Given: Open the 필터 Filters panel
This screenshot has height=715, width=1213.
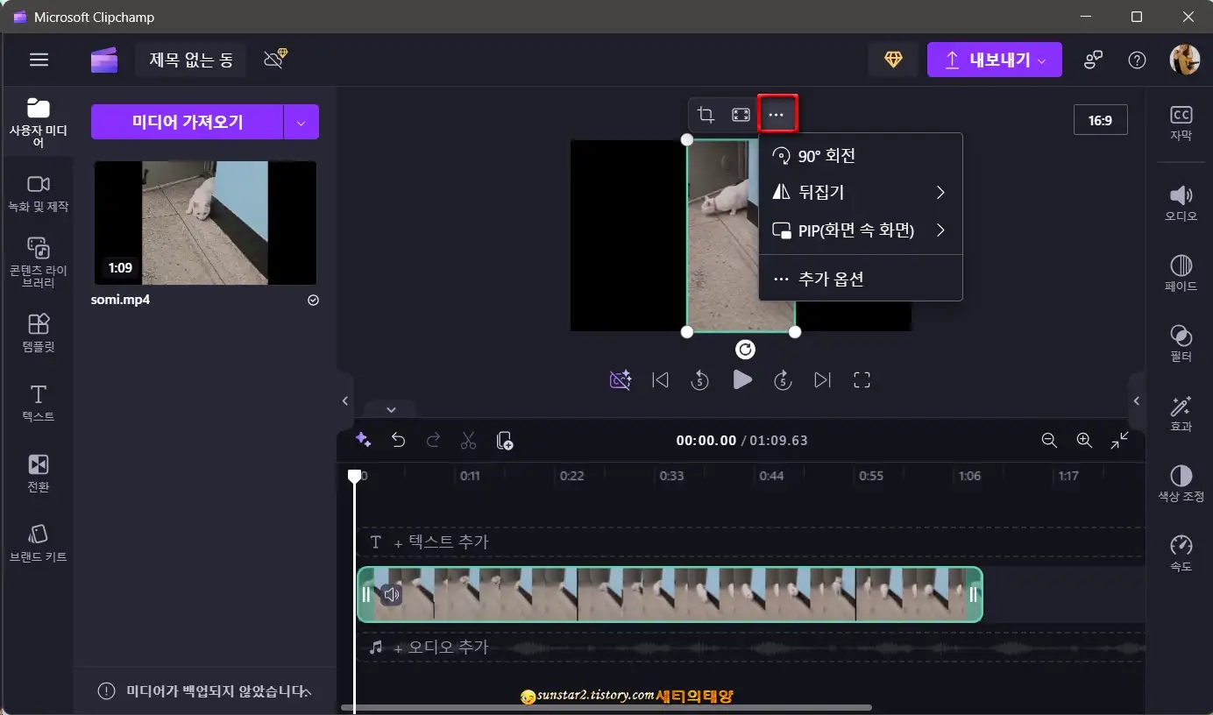Looking at the screenshot, I should click(x=1181, y=341).
